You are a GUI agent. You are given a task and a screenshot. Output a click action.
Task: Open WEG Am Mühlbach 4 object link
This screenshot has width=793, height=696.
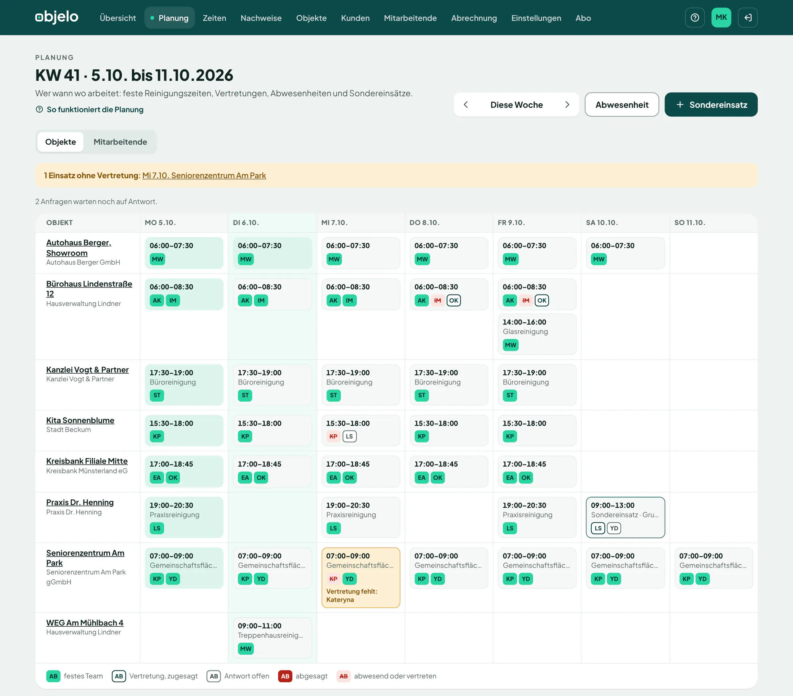[85, 623]
